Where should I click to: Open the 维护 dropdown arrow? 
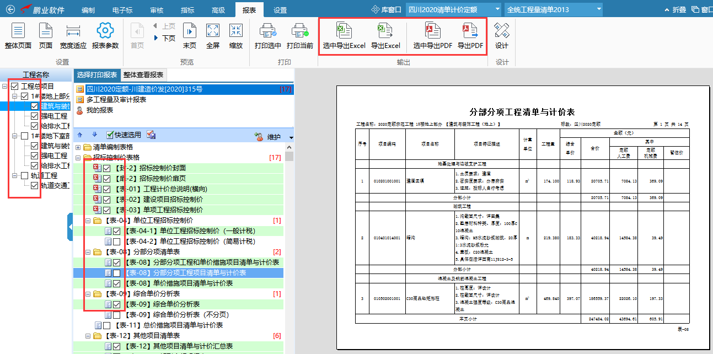coord(292,136)
